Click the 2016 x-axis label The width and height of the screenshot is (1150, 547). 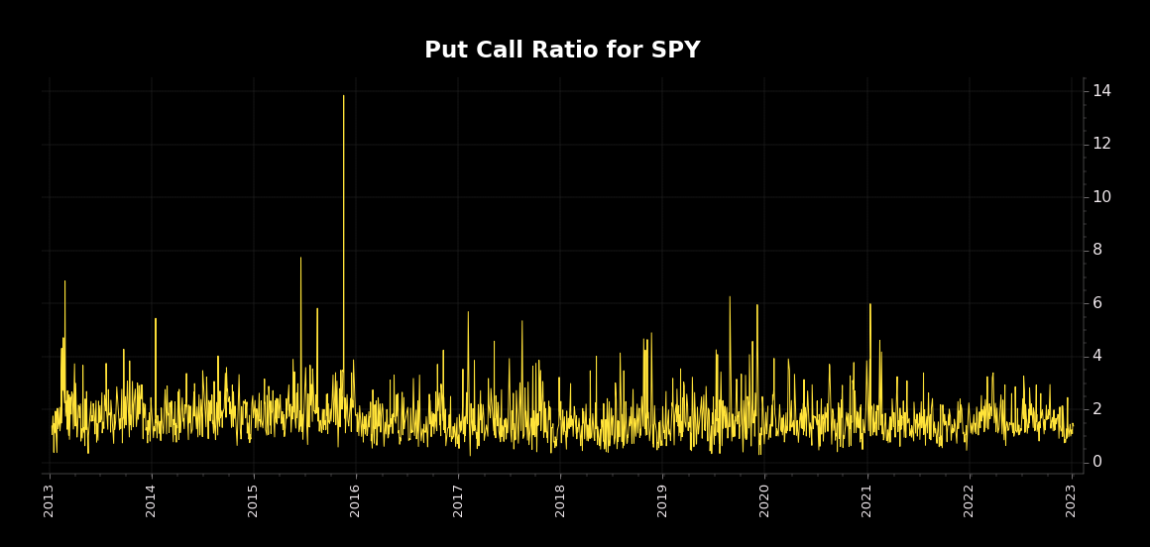356,500
